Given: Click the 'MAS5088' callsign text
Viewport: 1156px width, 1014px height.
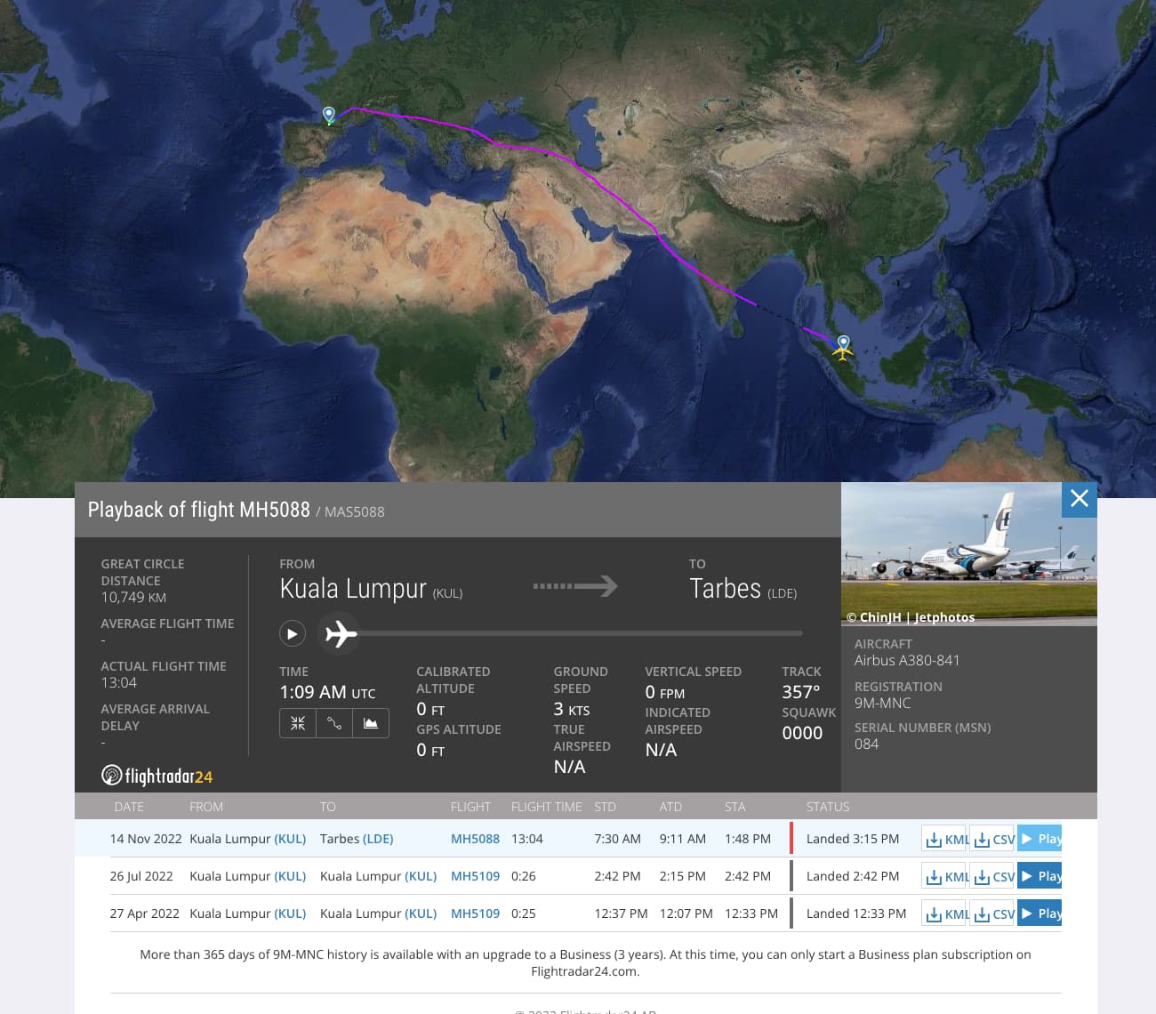Looking at the screenshot, I should pyautogui.click(x=355, y=511).
